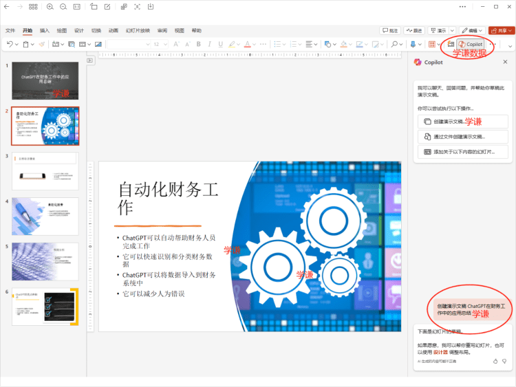516x387 pixels.
Task: Click the Undo arrow icon
Action: coord(10,44)
